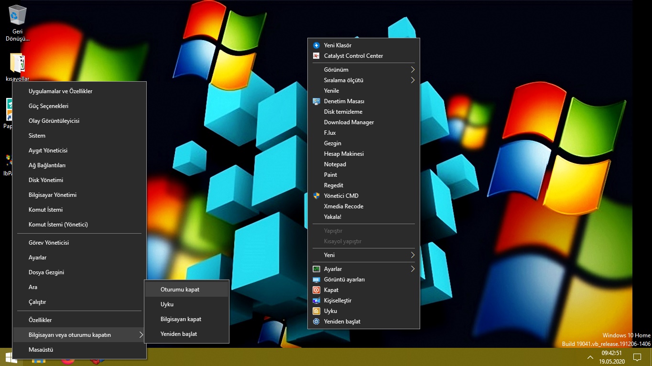The image size is (652, 366).
Task: Choose Uyku in the shutdown submenu
Action: [187, 304]
